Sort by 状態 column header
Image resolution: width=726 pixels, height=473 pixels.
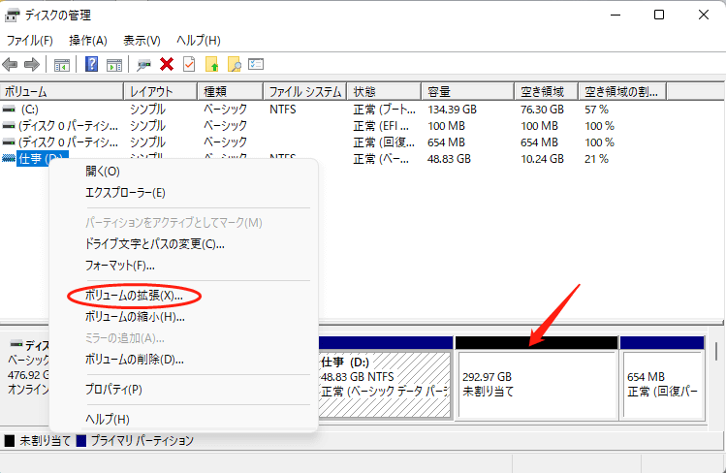coord(384,92)
